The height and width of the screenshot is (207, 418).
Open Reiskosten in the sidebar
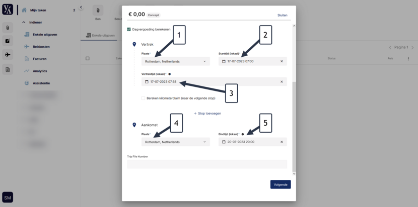pos(41,47)
